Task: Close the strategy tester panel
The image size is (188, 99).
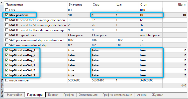Action: pyautogui.click(x=2, y=3)
